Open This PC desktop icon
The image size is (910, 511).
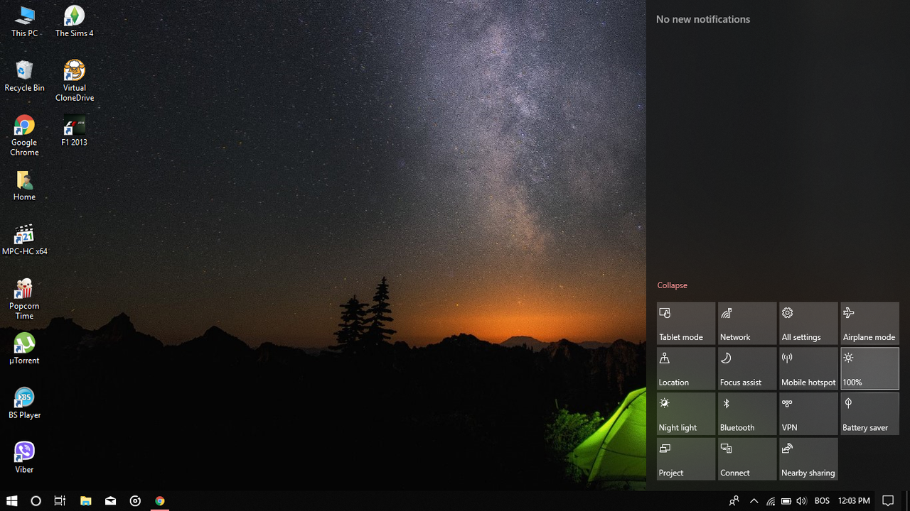click(x=24, y=21)
